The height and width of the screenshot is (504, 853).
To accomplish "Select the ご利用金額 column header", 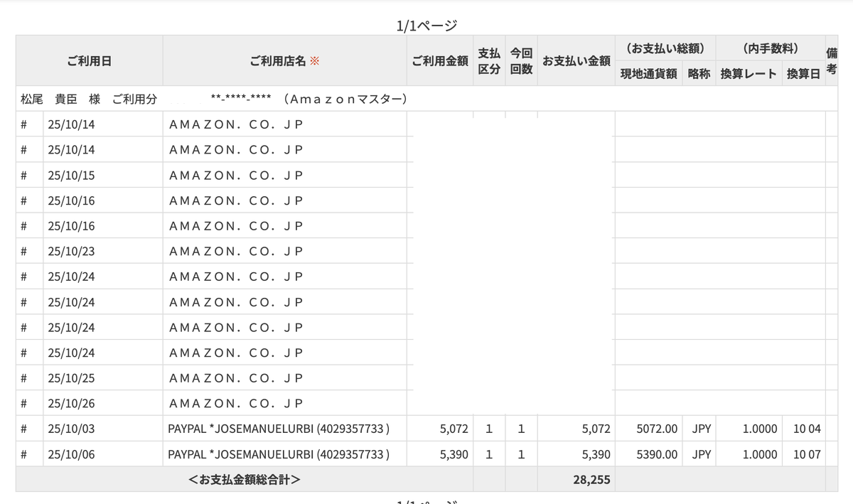I will click(x=439, y=61).
